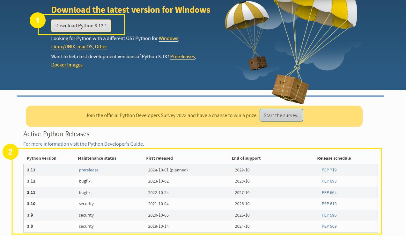Click the bugfix status in the 3.12 row

[85, 181]
